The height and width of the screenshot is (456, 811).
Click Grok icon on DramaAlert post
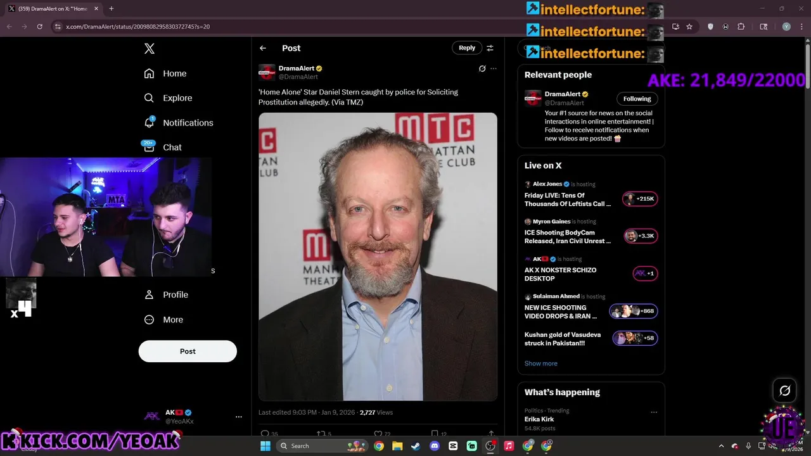coord(482,68)
